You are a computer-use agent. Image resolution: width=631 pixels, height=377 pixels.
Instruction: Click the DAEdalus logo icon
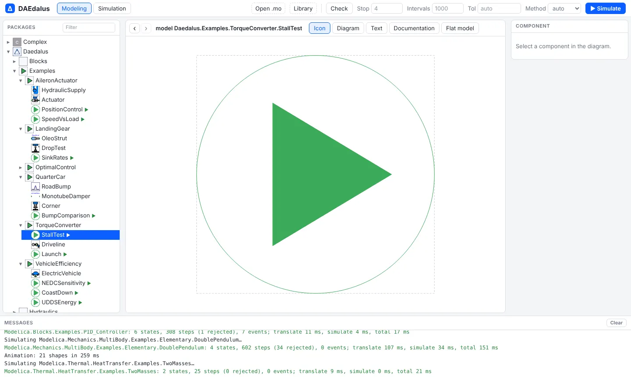pyautogui.click(x=10, y=8)
